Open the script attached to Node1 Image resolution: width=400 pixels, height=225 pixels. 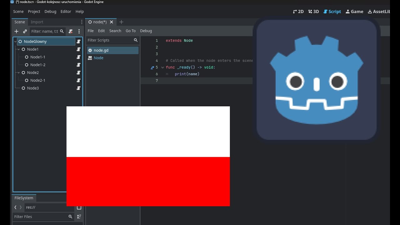pyautogui.click(x=79, y=49)
